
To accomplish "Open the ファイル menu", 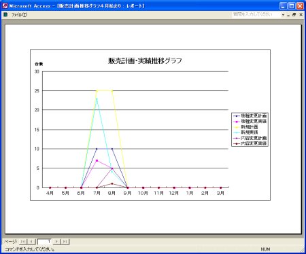I will [x=19, y=15].
